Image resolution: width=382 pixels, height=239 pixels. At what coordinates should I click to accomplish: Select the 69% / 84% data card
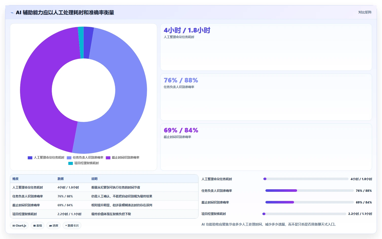[x=266, y=147]
